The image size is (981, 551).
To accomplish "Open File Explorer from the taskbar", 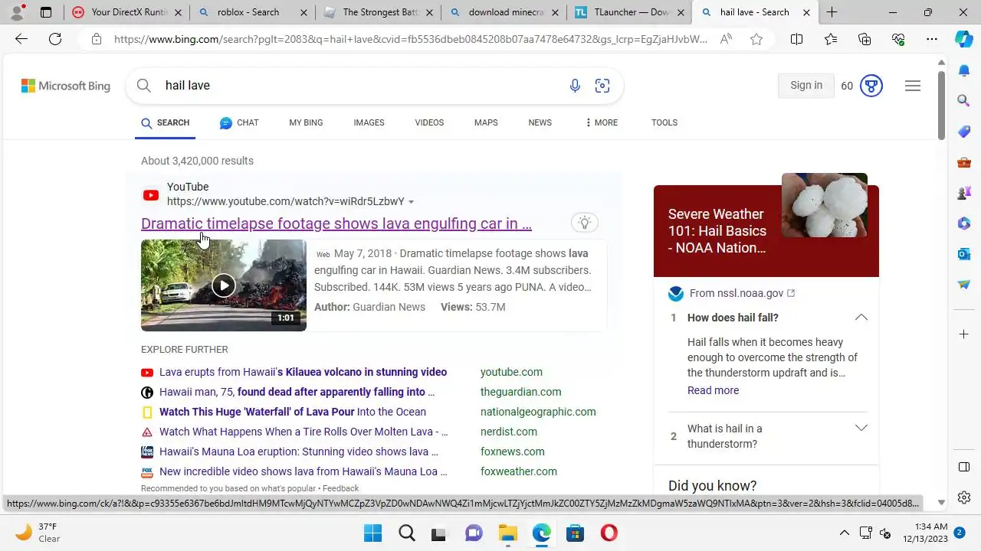I will point(507,533).
